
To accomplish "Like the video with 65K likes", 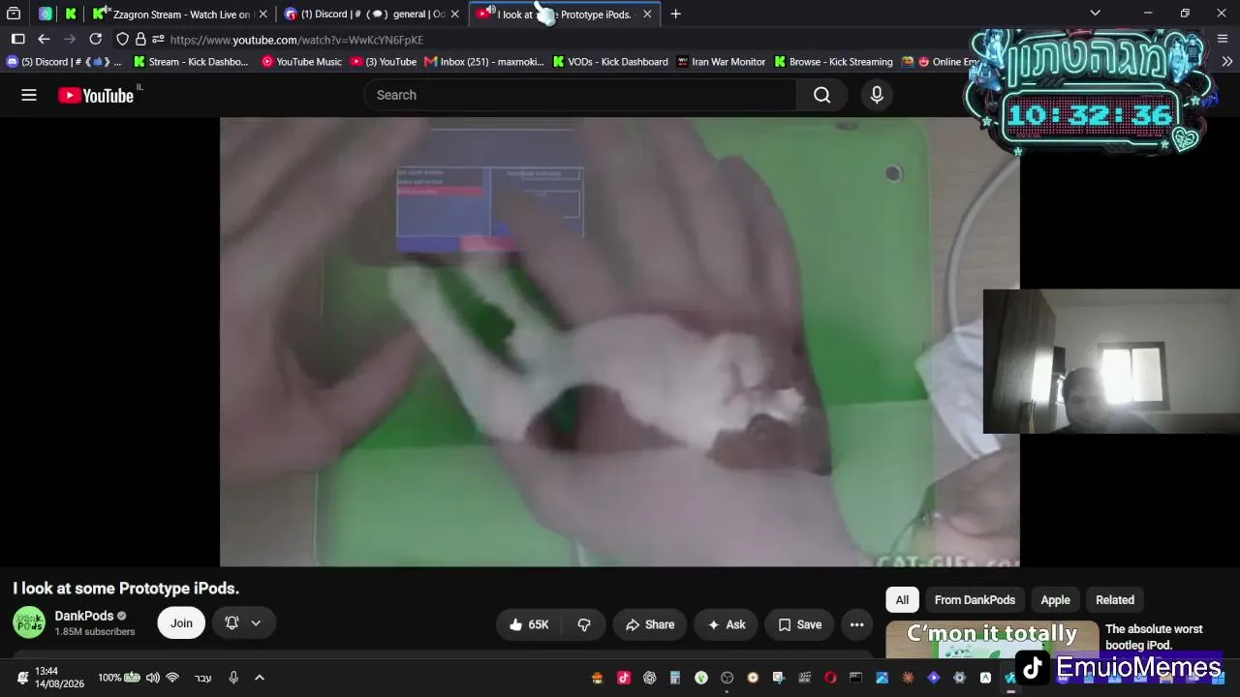I will pyautogui.click(x=529, y=624).
